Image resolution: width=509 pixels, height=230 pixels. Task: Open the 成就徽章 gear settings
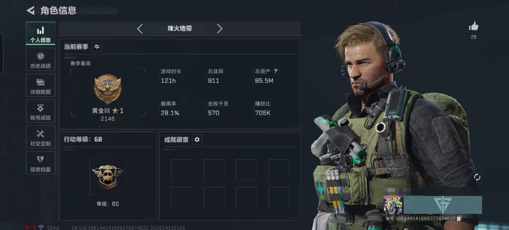(197, 139)
